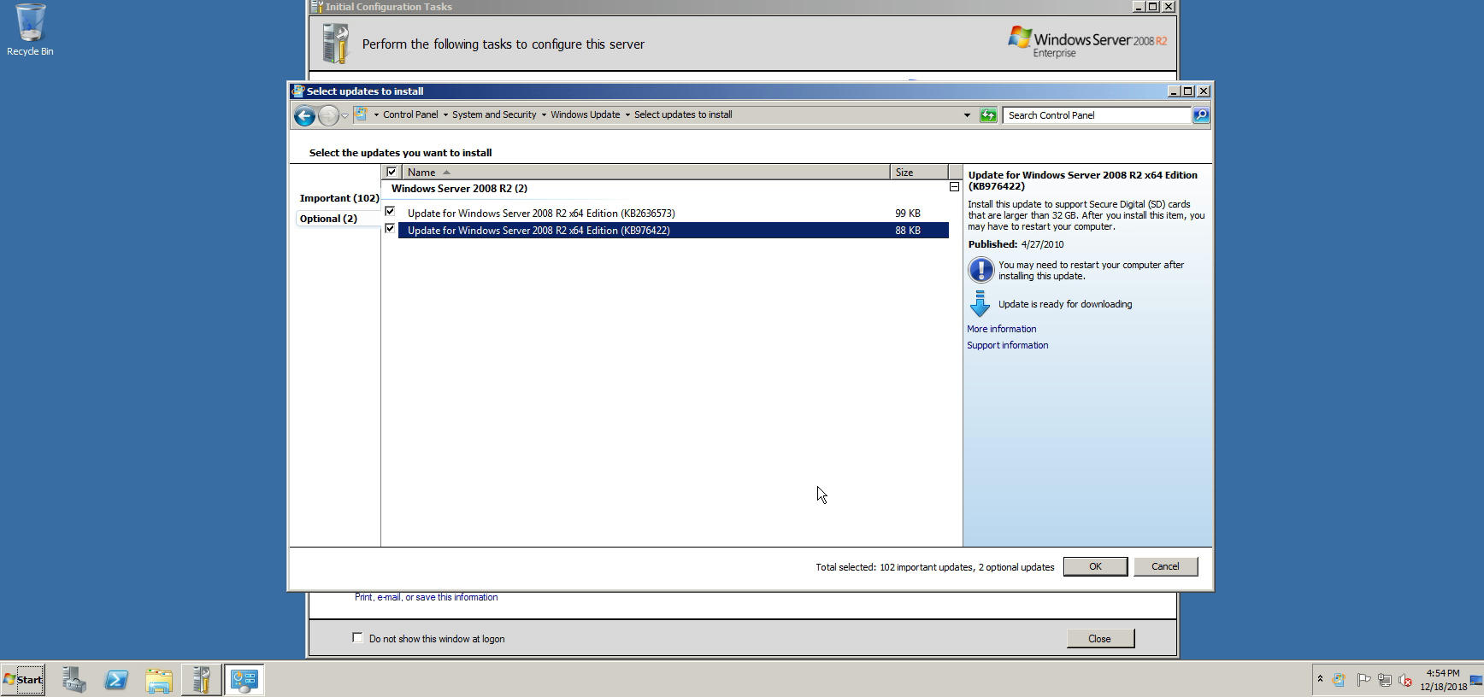Open the recent pages dropdown arrow
Screen dimensions: 1484x697
[344, 115]
